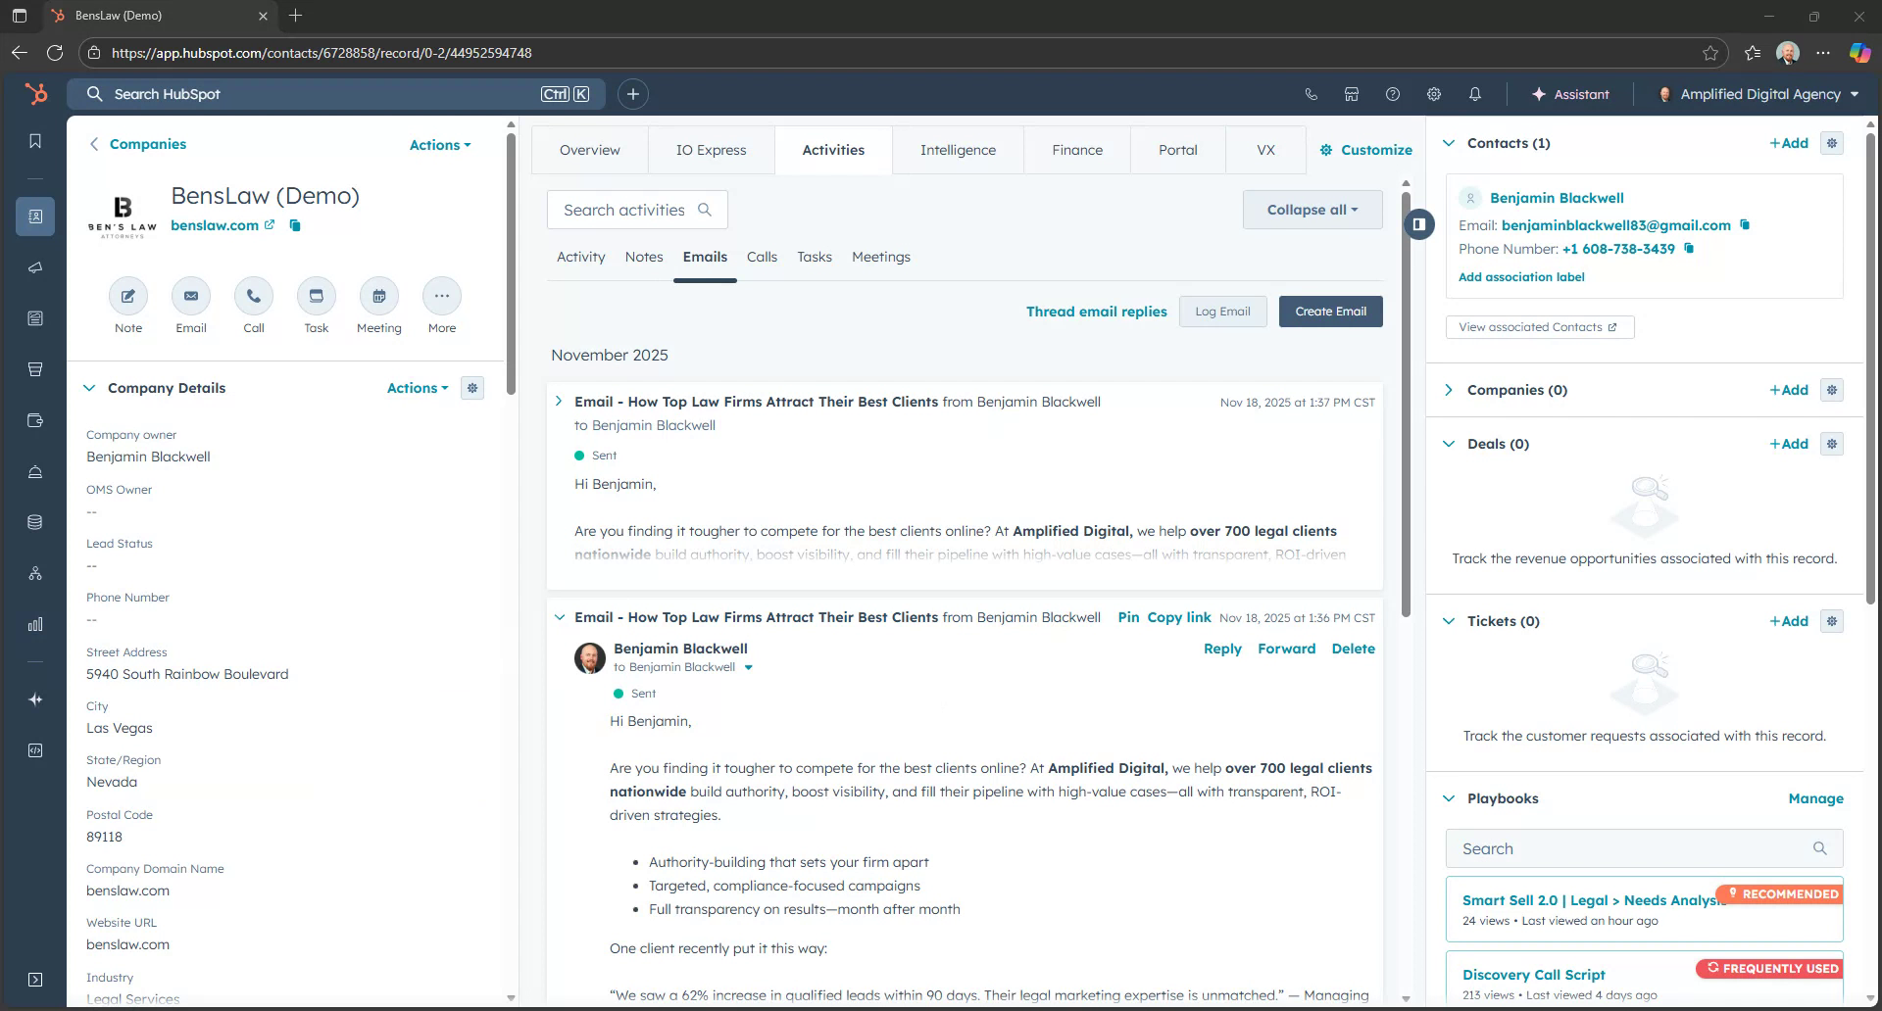Select the contacts CRM icon in left sidebar

pyautogui.click(x=35, y=217)
